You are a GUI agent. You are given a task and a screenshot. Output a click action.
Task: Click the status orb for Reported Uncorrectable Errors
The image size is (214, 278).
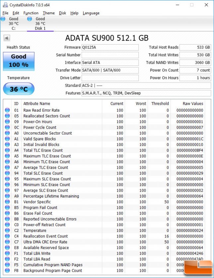[x=7, y=219]
